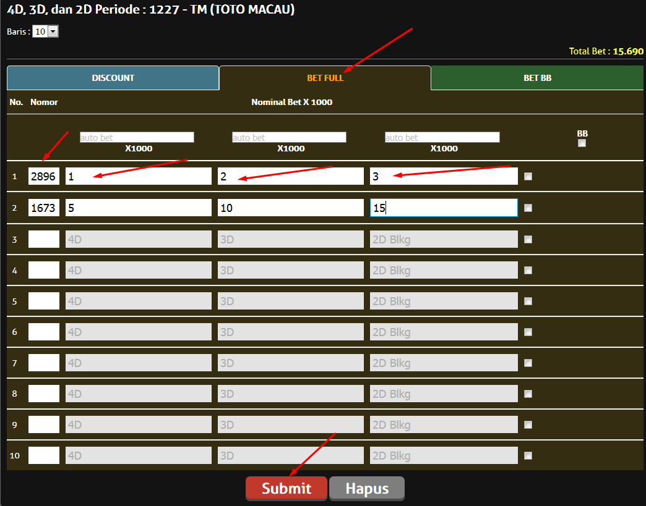Viewport: 646px width, 506px height.
Task: Edit row 1 2D bet value 3
Action: (x=444, y=176)
